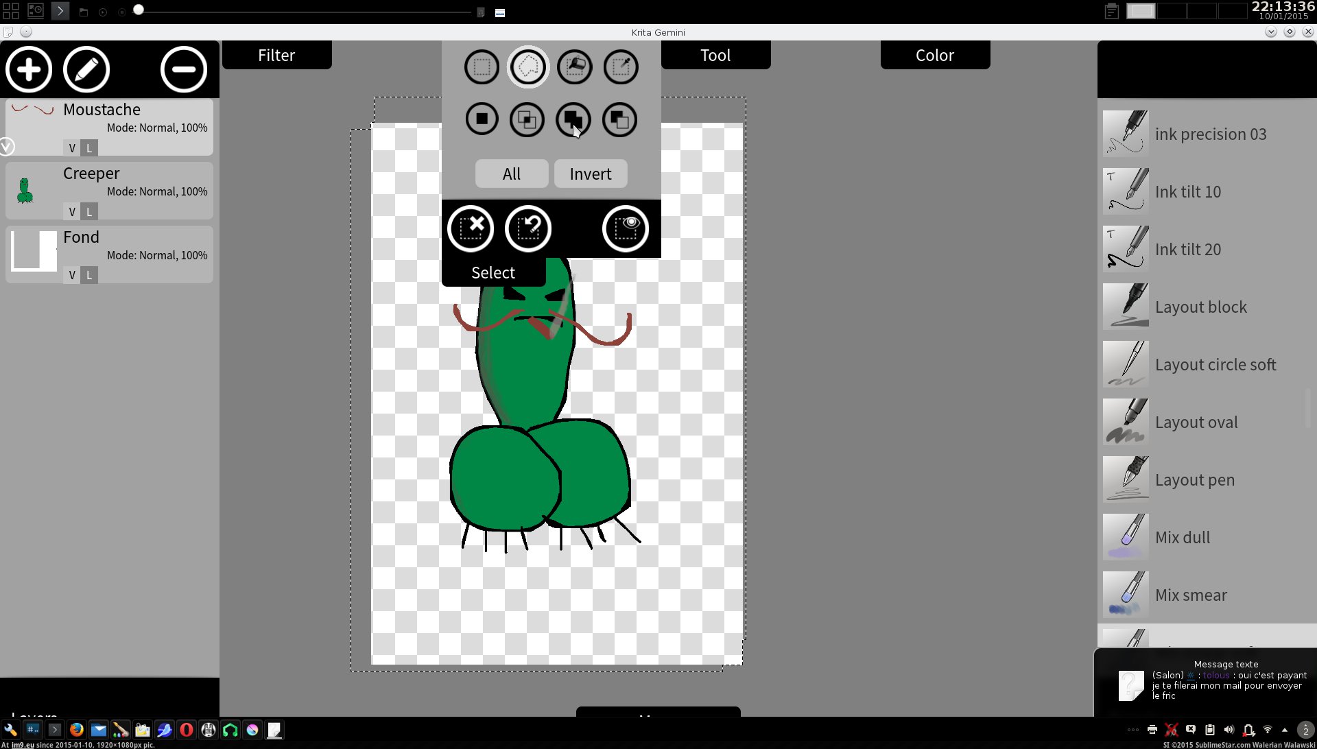The width and height of the screenshot is (1317, 749).
Task: Open the Filter panel tab
Action: pos(276,55)
